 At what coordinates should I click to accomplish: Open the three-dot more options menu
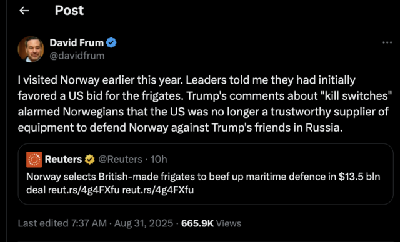click(387, 42)
